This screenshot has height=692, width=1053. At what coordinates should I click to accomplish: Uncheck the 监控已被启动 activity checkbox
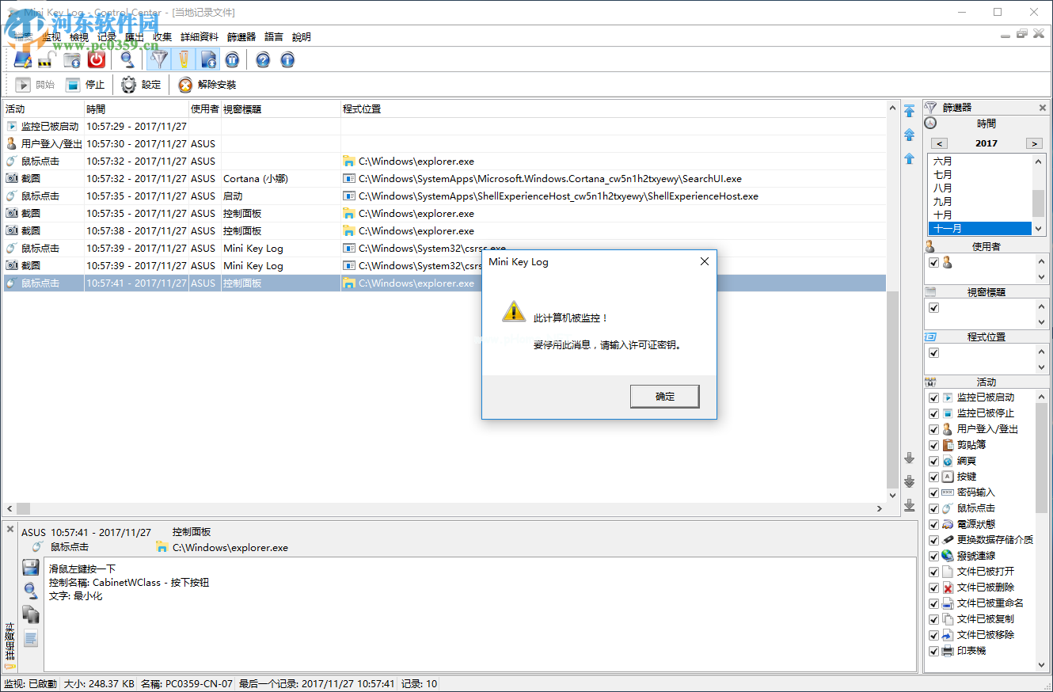[x=933, y=397]
